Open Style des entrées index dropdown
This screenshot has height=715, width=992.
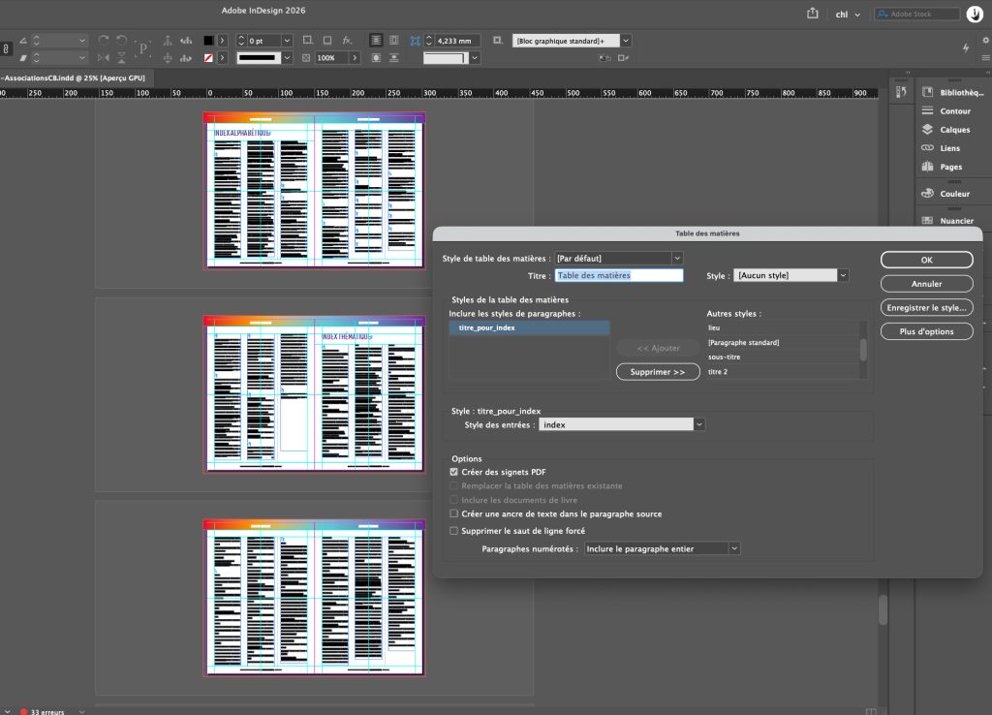point(622,424)
